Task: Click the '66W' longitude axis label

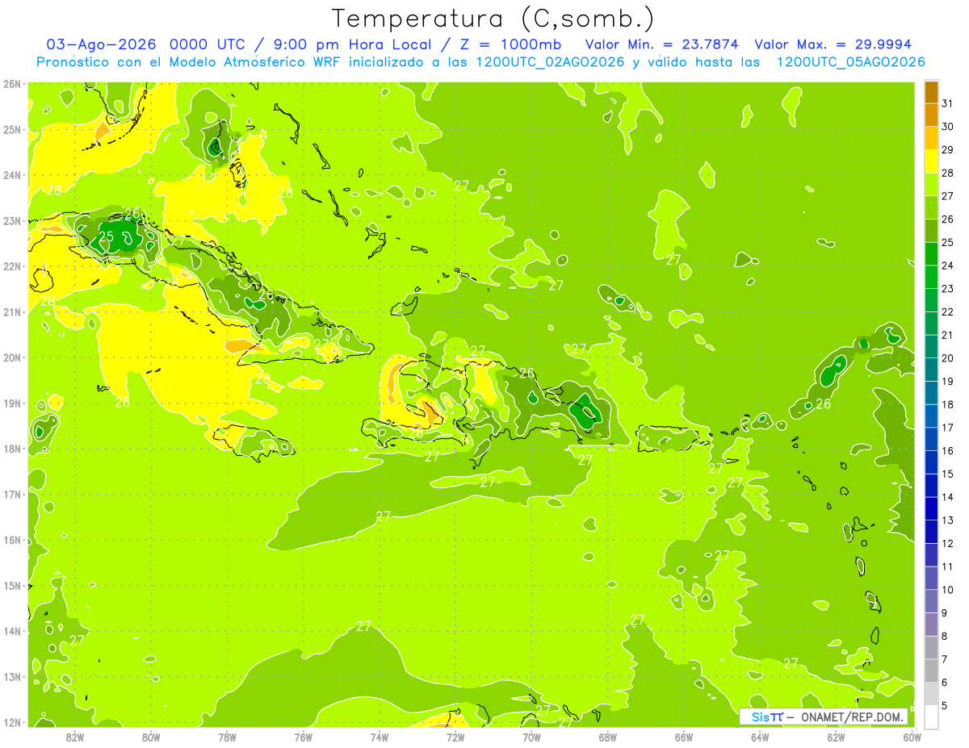Action: tap(684, 737)
